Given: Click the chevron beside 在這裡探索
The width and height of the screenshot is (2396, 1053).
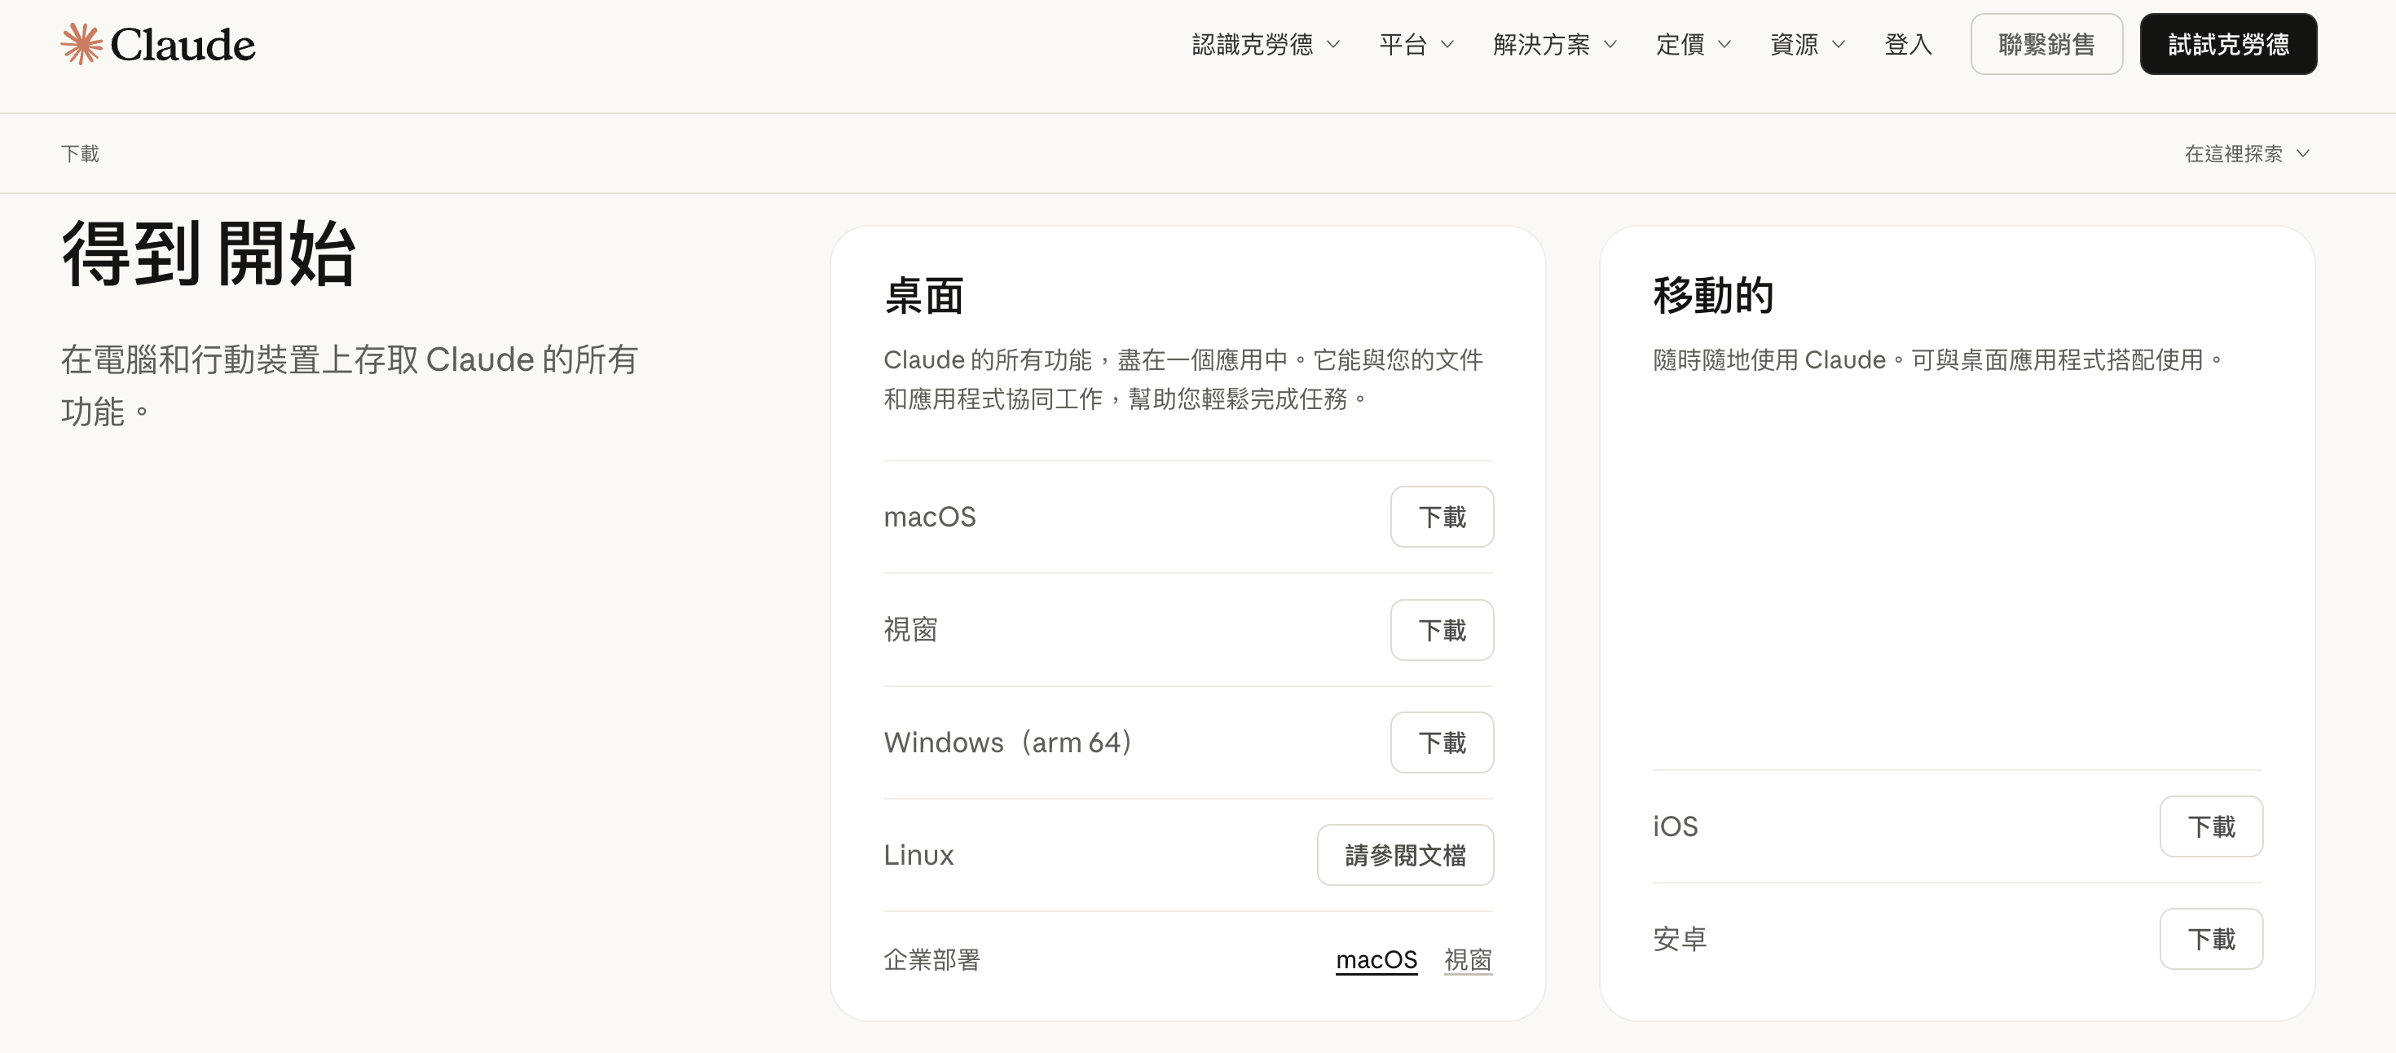Looking at the screenshot, I should tap(2303, 153).
